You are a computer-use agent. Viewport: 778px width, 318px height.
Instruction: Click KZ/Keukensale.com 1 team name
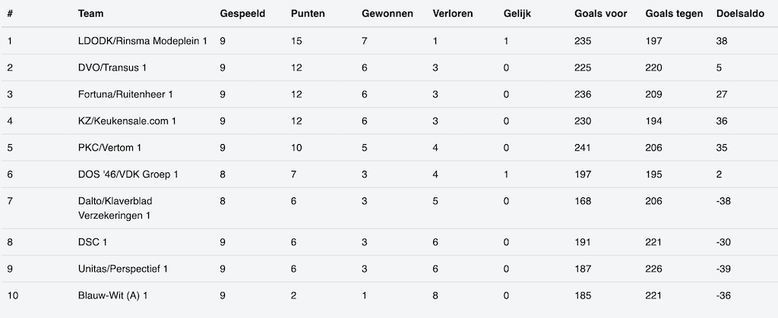coord(127,121)
